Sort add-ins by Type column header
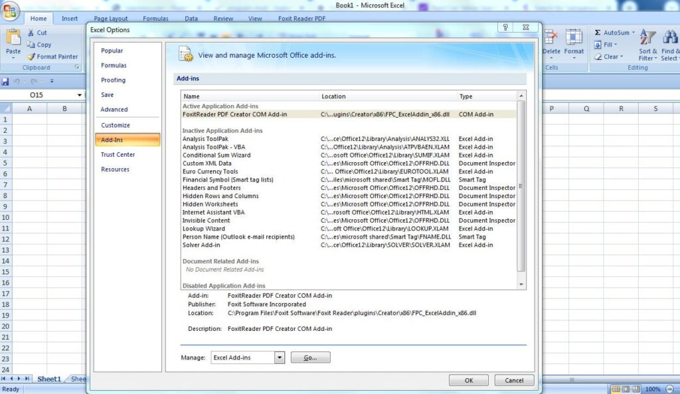 [487, 96]
